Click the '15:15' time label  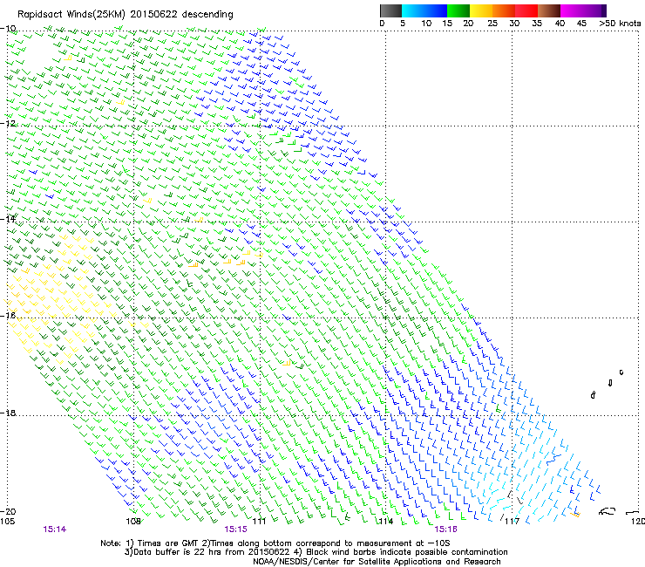click(x=235, y=529)
